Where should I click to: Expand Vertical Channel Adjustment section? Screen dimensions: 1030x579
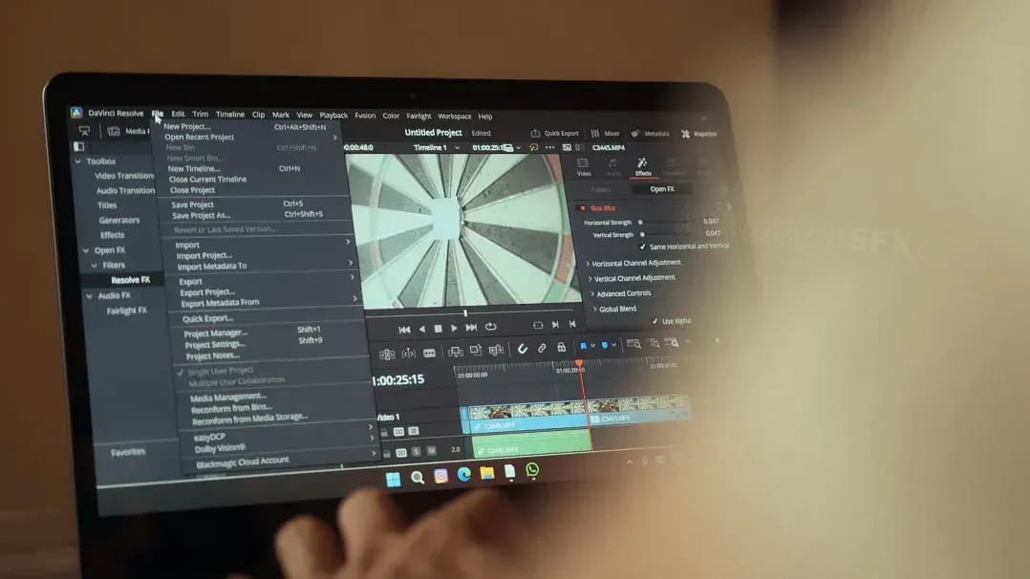tap(590, 279)
